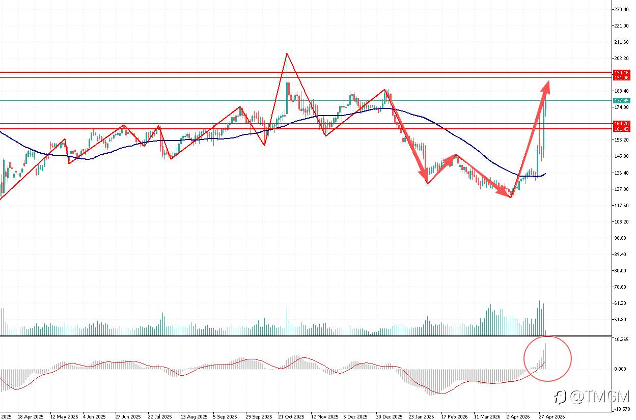This screenshot has height=420, width=636.
Task: Select the green 177.95 current price tag
Action: [x=622, y=101]
